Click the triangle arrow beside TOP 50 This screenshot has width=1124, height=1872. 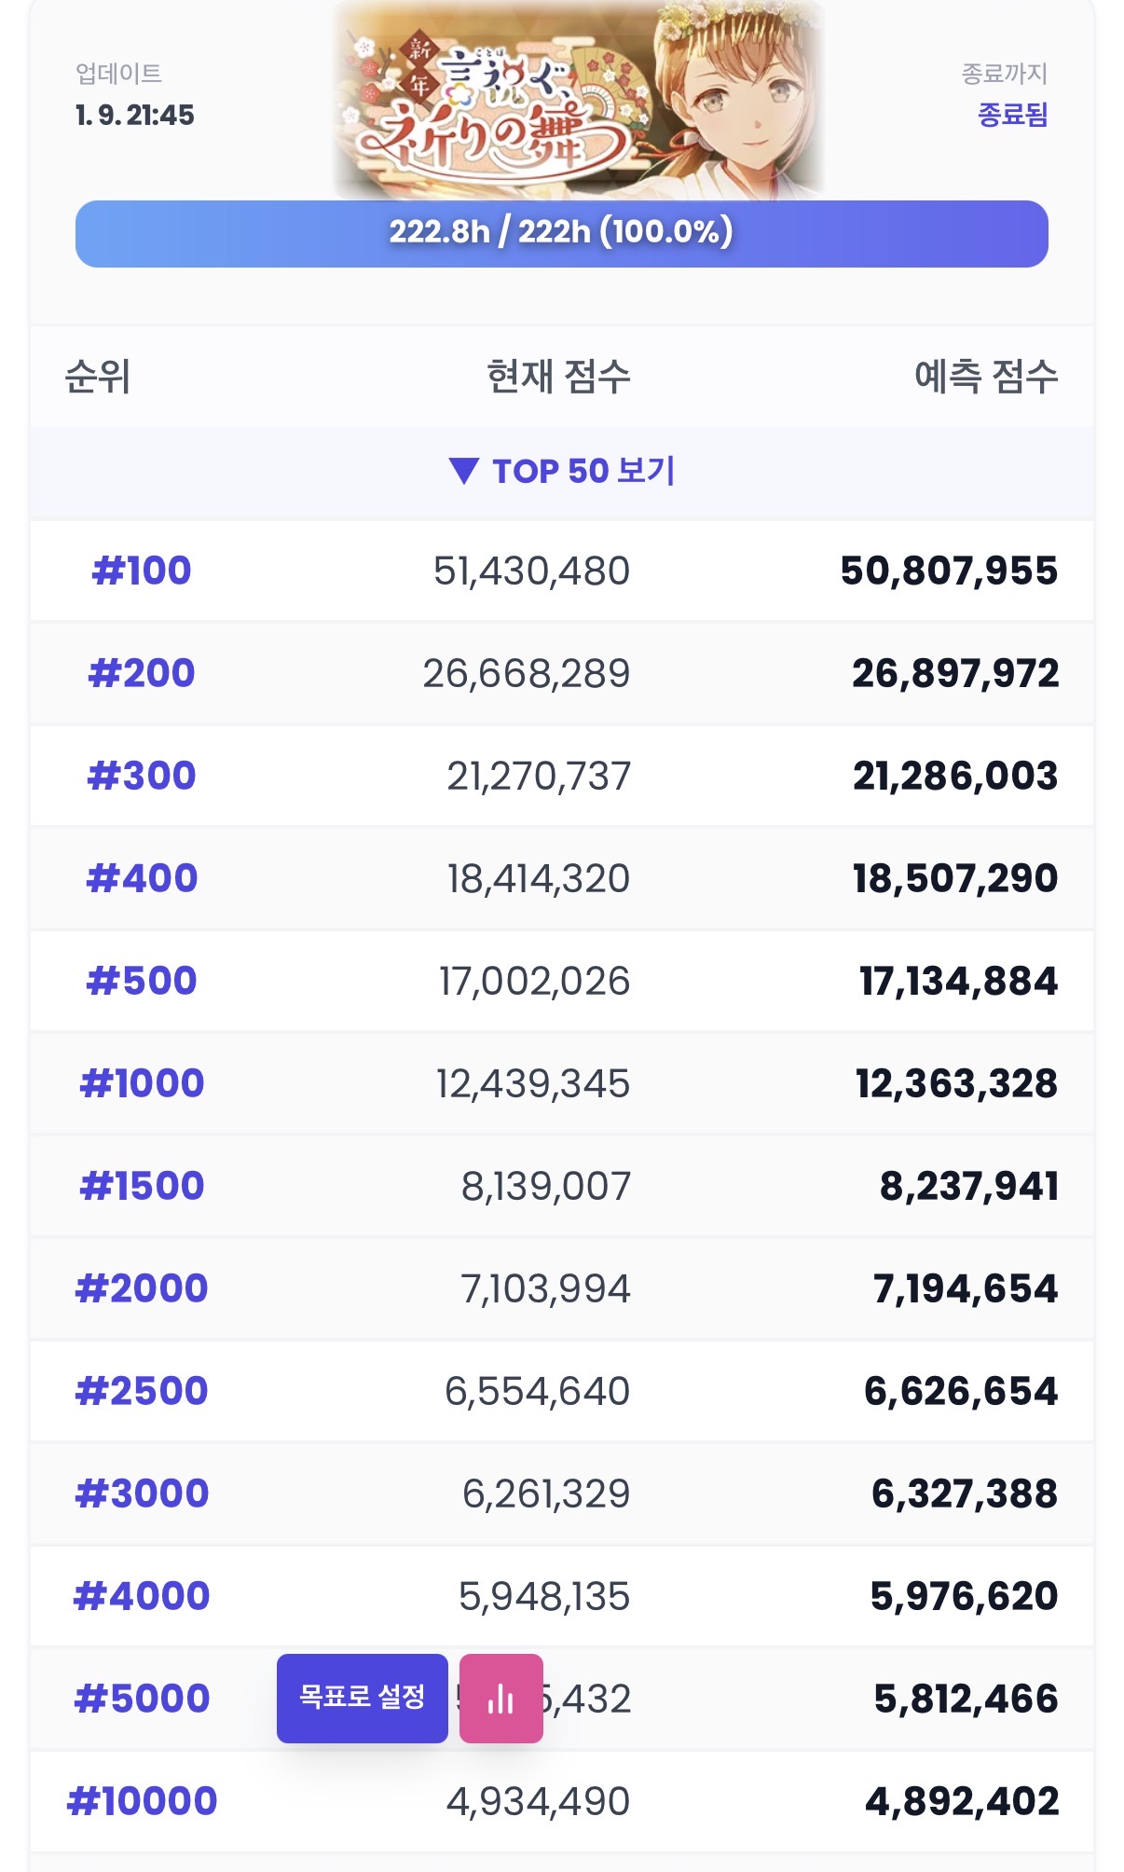(x=463, y=472)
